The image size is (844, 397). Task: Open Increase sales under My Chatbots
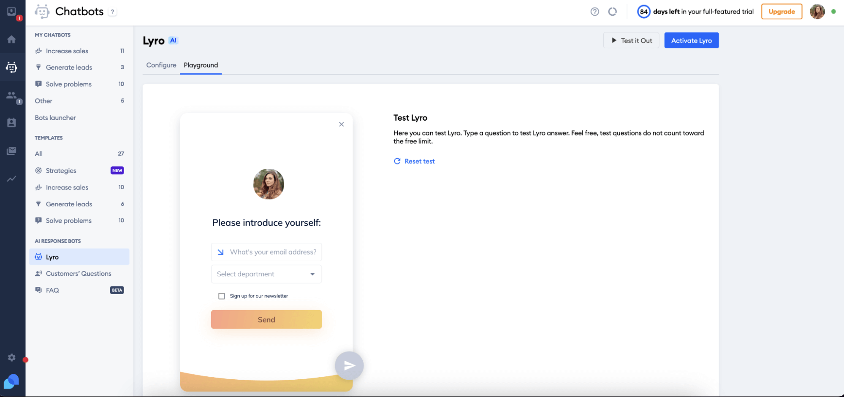point(79,51)
